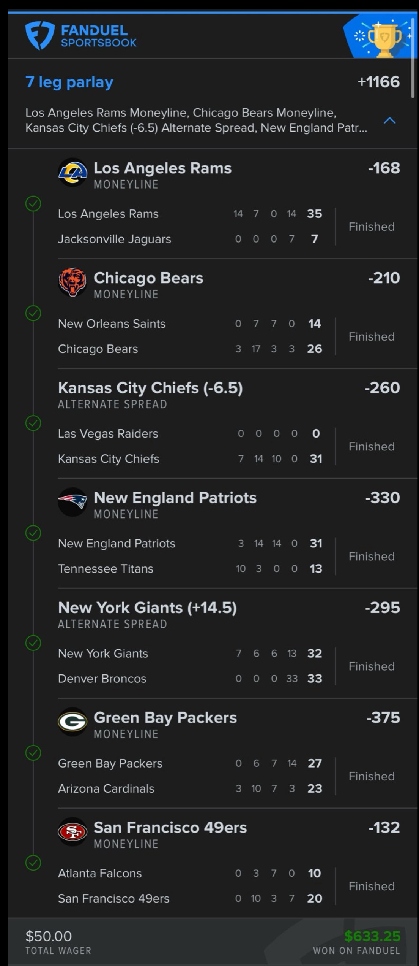
Task: Click the green checkmark beside 49ers leg
Action: pyautogui.click(x=33, y=863)
